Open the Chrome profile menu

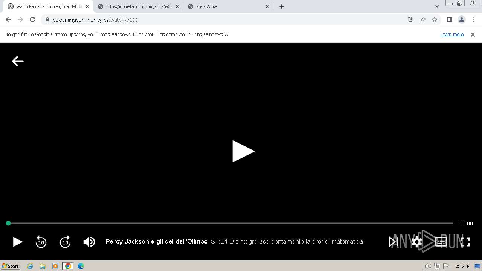tap(462, 20)
